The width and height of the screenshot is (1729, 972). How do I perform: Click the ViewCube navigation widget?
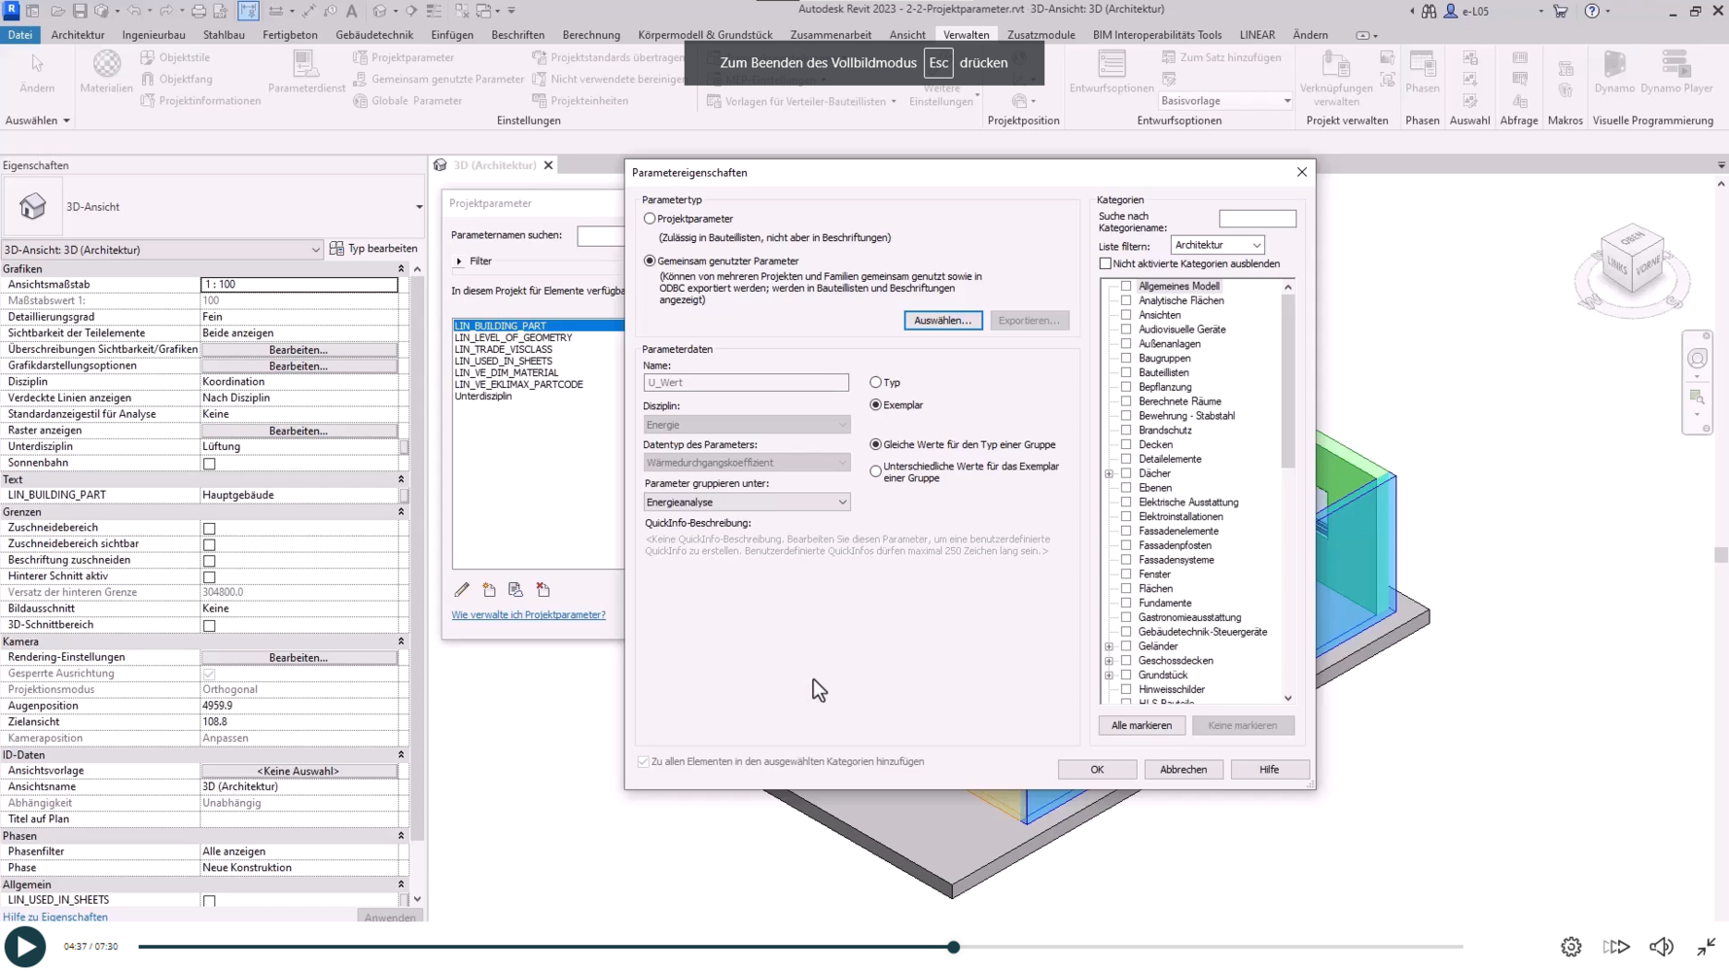[1632, 264]
